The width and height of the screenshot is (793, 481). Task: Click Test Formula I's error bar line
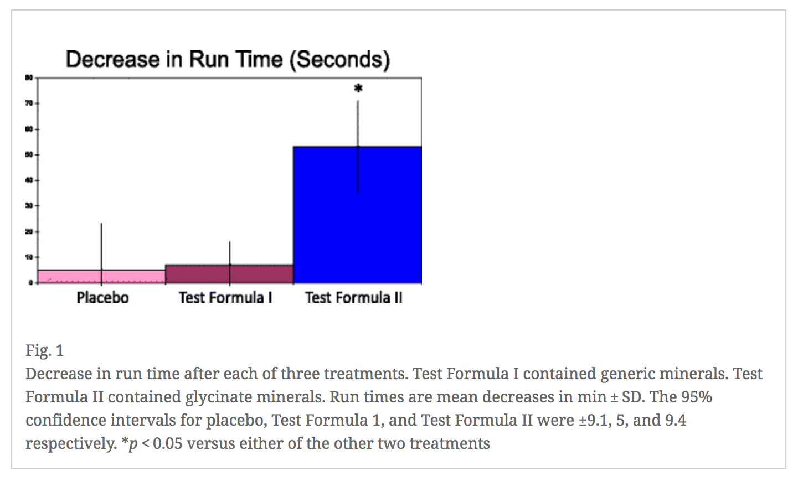pyautogui.click(x=230, y=252)
